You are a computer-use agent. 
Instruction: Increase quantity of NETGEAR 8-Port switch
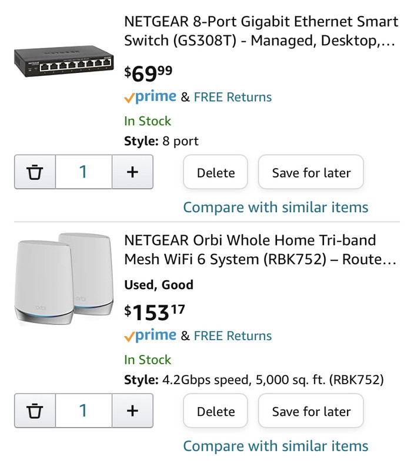(132, 172)
